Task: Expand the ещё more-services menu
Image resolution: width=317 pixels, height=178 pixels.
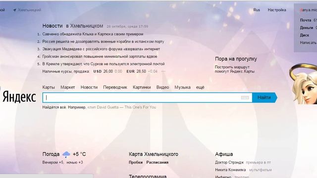Action: coord(200,88)
